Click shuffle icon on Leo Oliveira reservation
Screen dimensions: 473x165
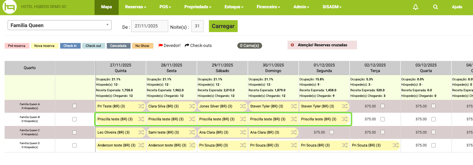[141, 132]
